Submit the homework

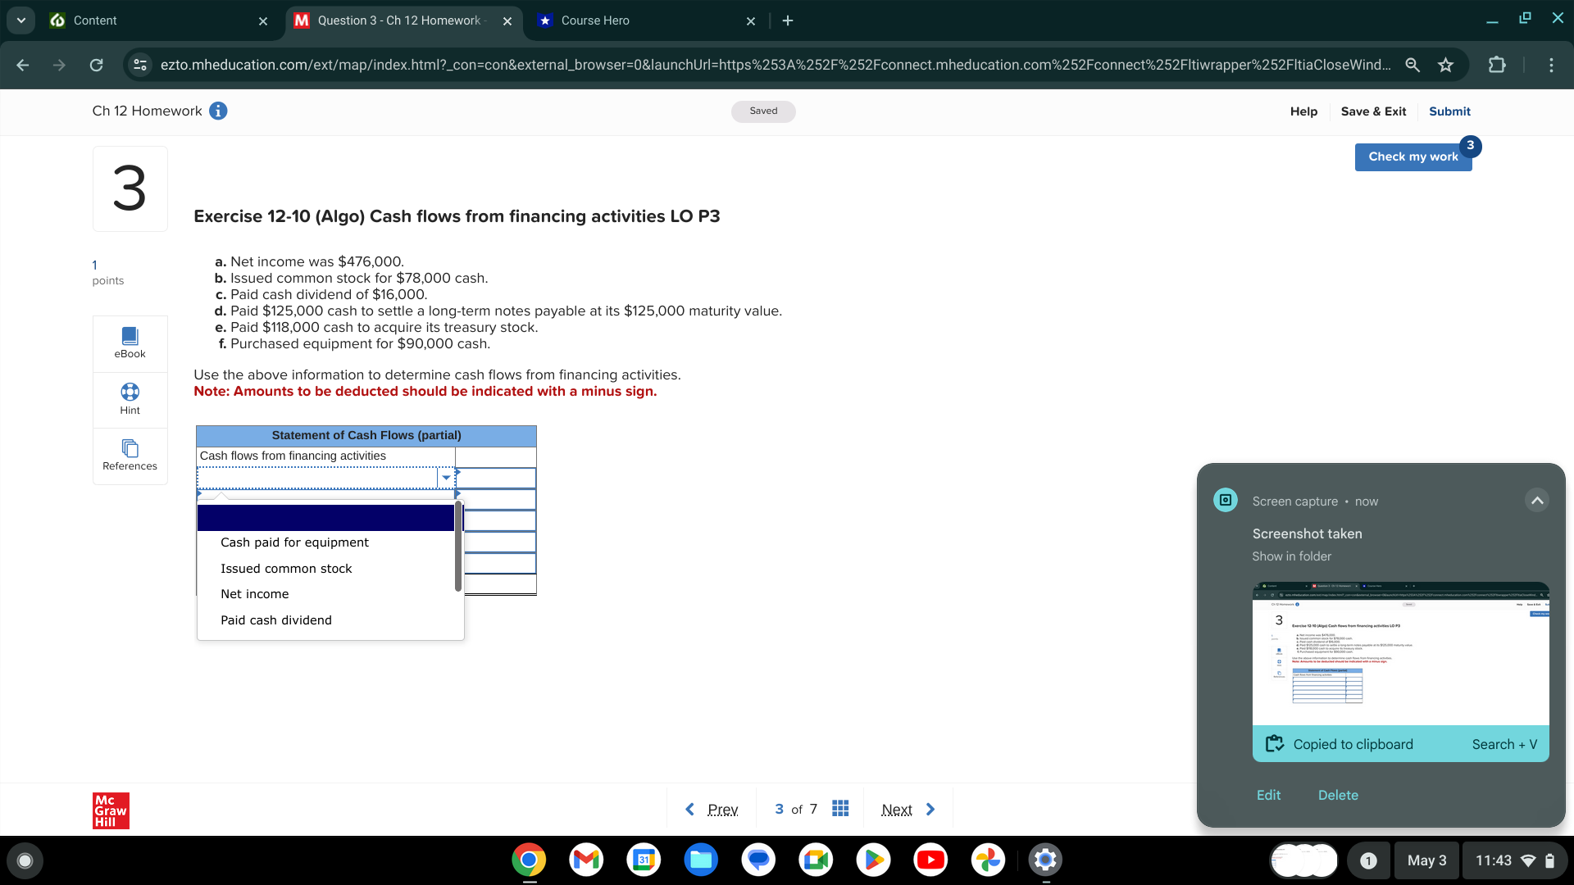[1449, 111]
